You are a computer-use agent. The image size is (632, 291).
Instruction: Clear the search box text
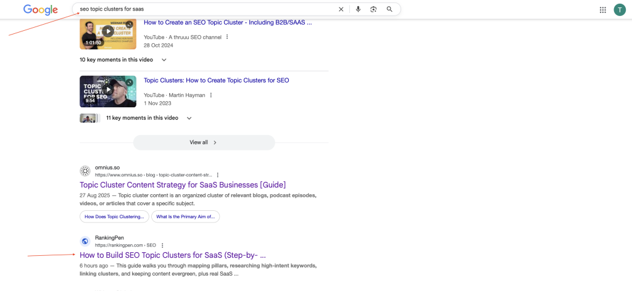point(341,9)
